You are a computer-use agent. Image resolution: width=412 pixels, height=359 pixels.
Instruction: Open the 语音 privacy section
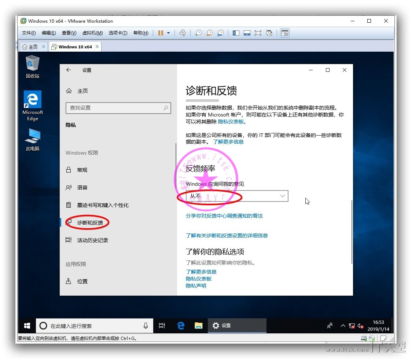[x=118, y=188]
